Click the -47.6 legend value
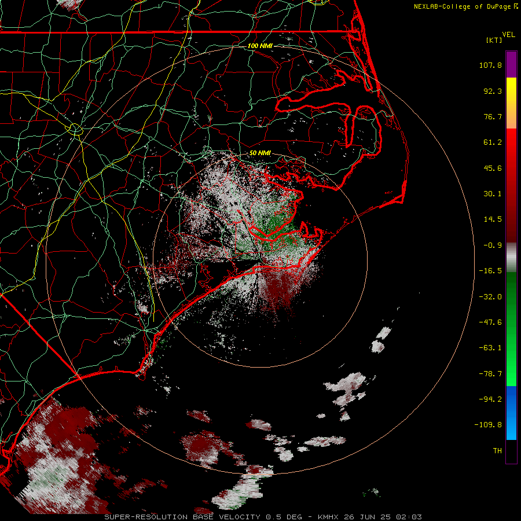 490,322
